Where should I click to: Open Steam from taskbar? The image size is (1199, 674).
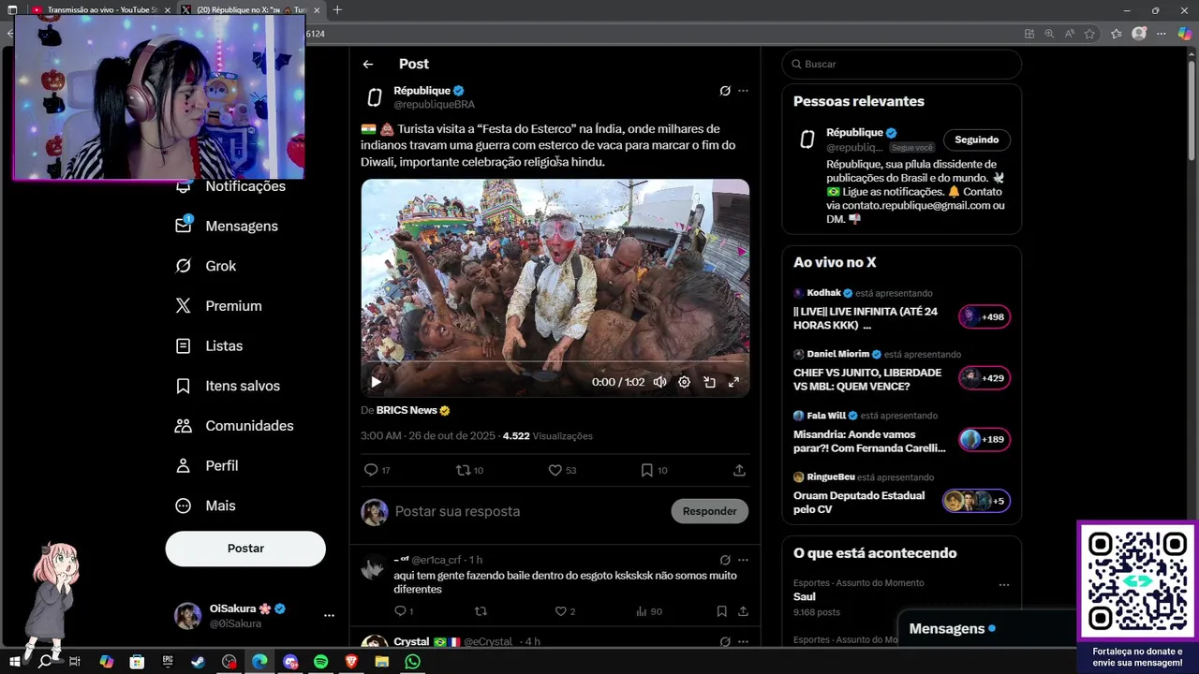199,662
